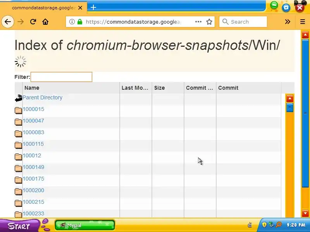Click folder icon beside 1000015
Image resolution: width=310 pixels, height=232 pixels.
[18, 111]
